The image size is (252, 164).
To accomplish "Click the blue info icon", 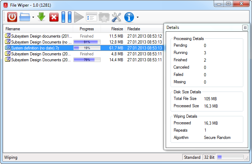I will click(x=129, y=17).
